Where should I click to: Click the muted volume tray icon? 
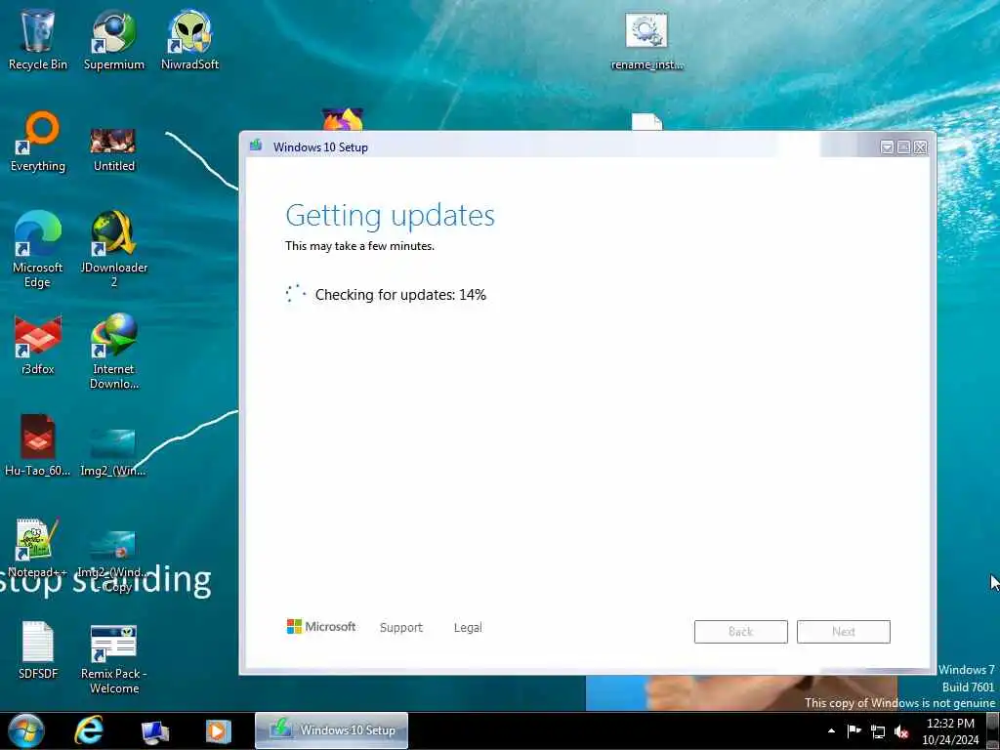pos(901,731)
